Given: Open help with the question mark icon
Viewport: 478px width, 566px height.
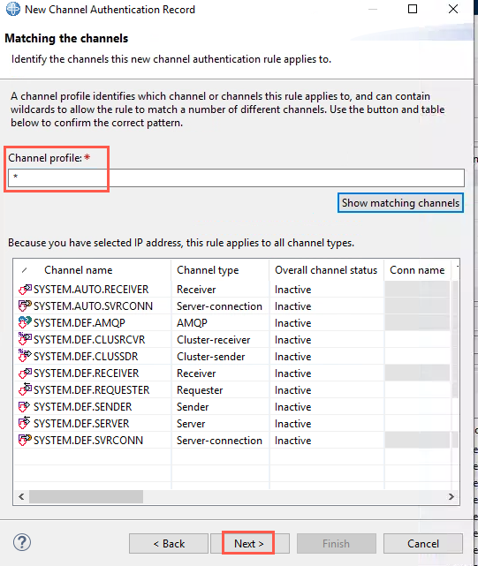Looking at the screenshot, I should pos(22,542).
